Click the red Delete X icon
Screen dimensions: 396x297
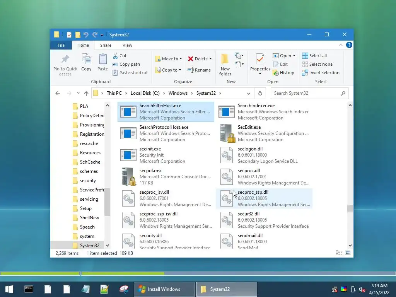191,59
